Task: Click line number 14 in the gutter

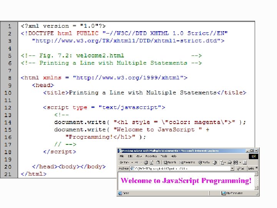Action: pos(8,122)
